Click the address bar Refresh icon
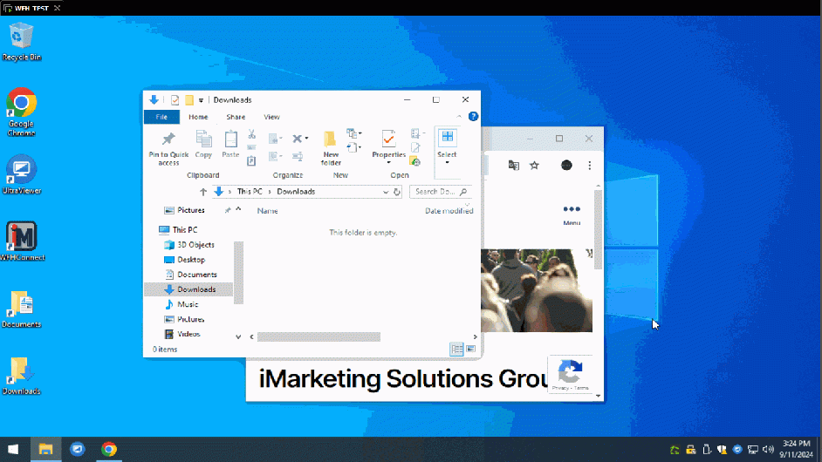The image size is (822, 462). pyautogui.click(x=397, y=192)
